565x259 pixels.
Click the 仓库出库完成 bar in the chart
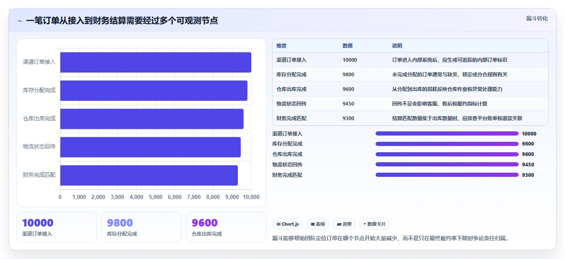coord(152,119)
